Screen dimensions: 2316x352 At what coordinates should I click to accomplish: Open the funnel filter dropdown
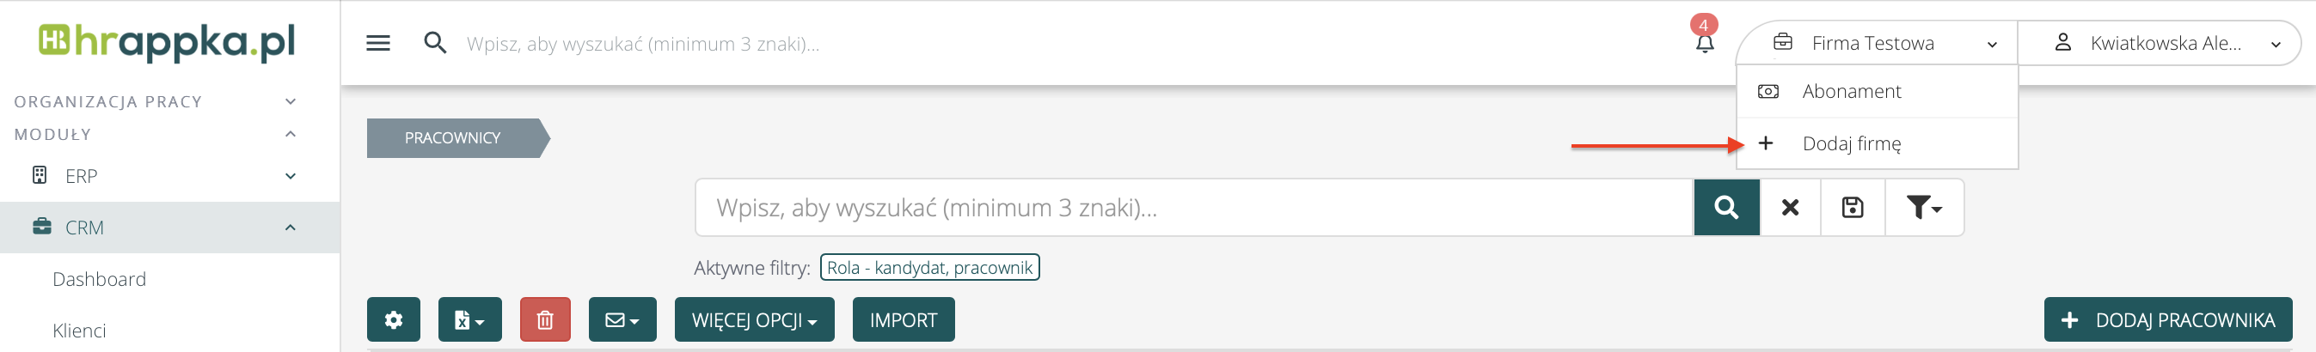tap(1923, 208)
